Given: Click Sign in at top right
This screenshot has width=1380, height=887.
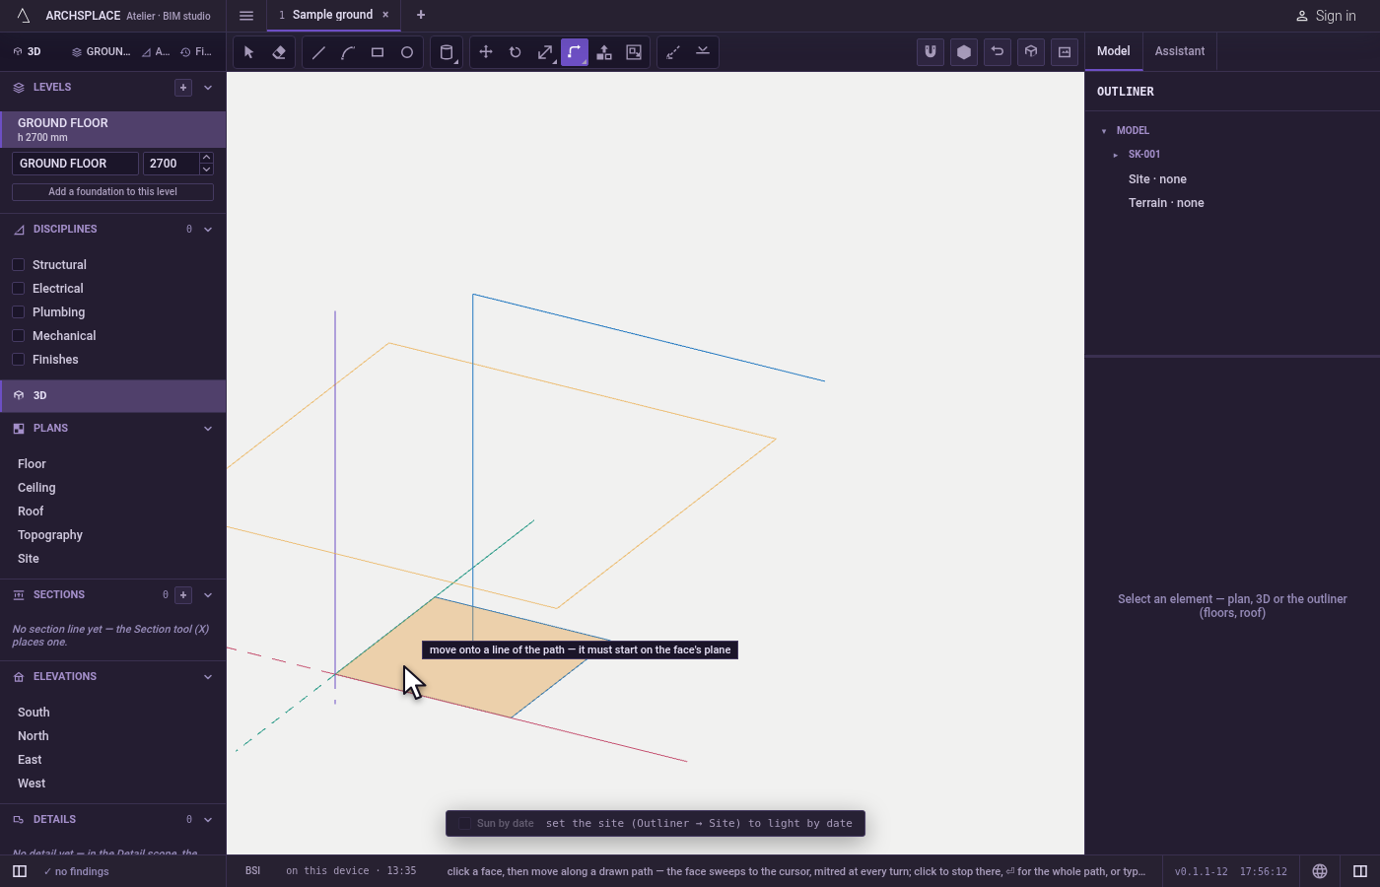Looking at the screenshot, I should tap(1325, 16).
